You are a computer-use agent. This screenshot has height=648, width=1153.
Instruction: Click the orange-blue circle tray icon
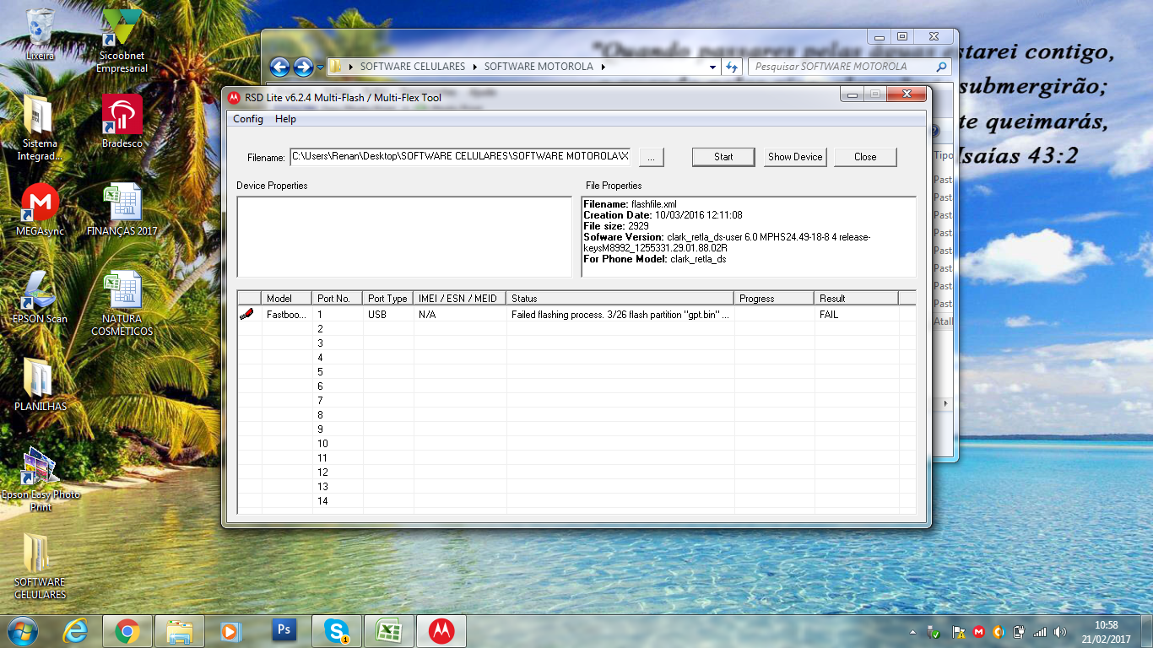[999, 631]
